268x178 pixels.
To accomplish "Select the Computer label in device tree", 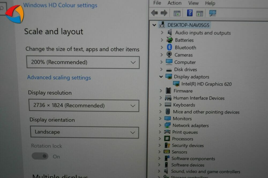I will tap(185, 62).
